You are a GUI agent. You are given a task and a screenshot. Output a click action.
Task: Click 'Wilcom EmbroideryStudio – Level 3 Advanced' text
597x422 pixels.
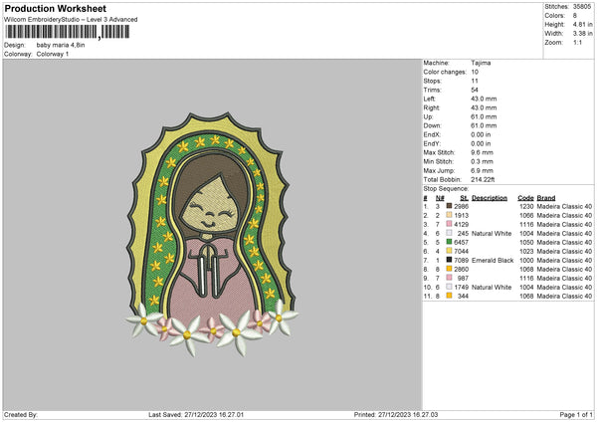71,20
